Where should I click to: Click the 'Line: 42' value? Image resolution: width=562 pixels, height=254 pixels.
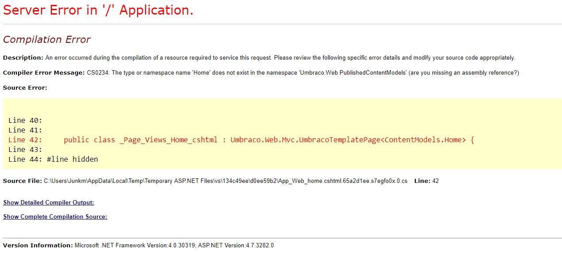[426, 181]
